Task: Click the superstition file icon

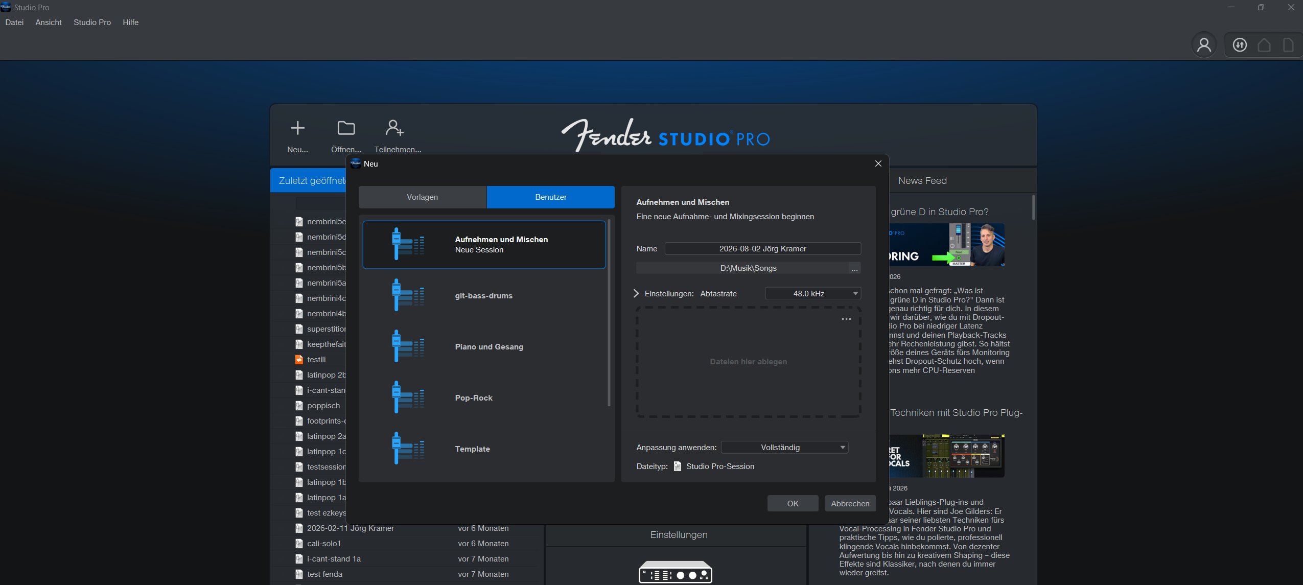Action: click(299, 329)
